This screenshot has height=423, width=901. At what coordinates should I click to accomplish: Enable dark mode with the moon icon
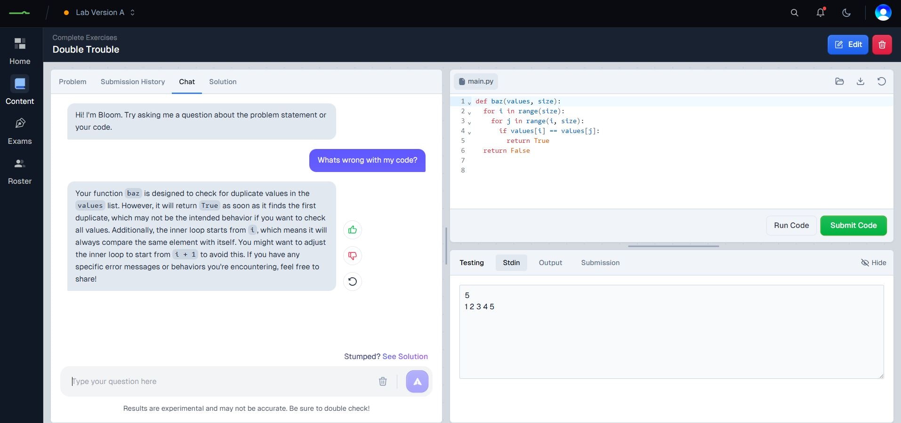click(846, 13)
